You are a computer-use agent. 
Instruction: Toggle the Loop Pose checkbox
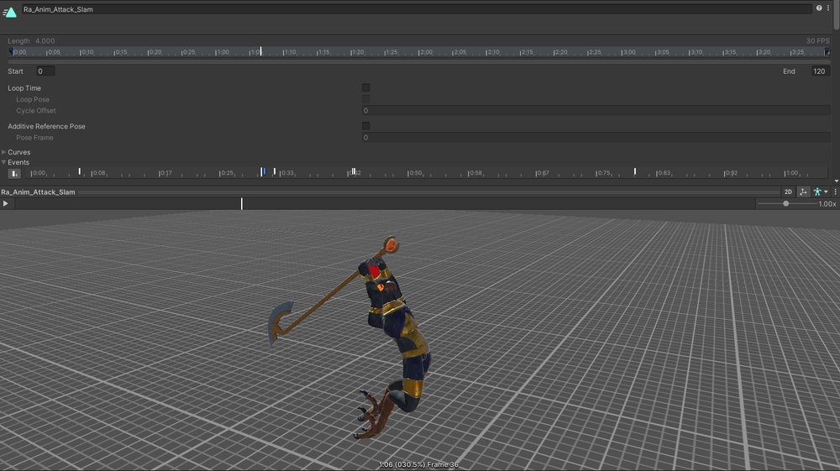366,99
